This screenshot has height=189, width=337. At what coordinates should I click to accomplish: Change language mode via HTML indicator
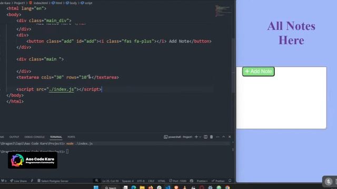[162, 181]
